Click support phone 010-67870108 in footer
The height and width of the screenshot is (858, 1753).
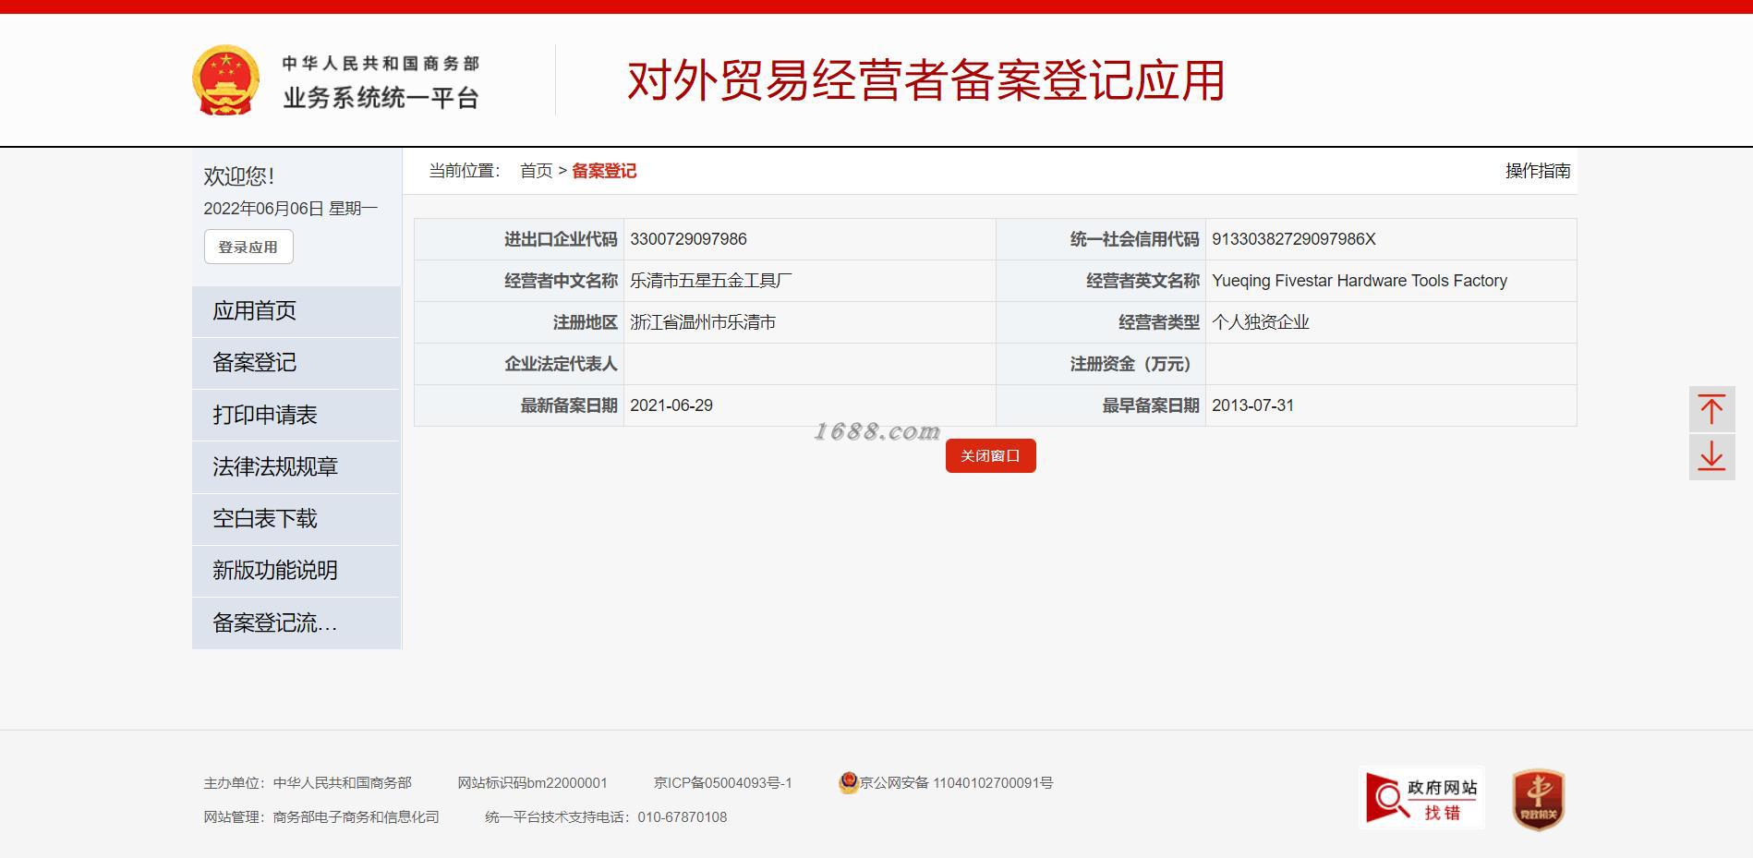click(x=682, y=817)
